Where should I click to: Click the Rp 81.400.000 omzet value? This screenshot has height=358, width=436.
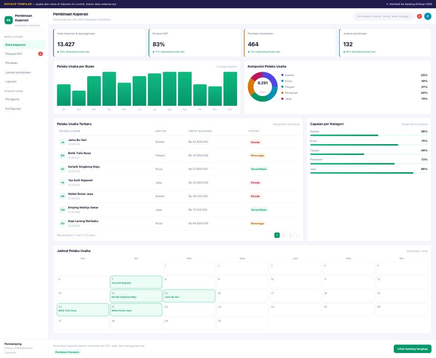point(198,142)
